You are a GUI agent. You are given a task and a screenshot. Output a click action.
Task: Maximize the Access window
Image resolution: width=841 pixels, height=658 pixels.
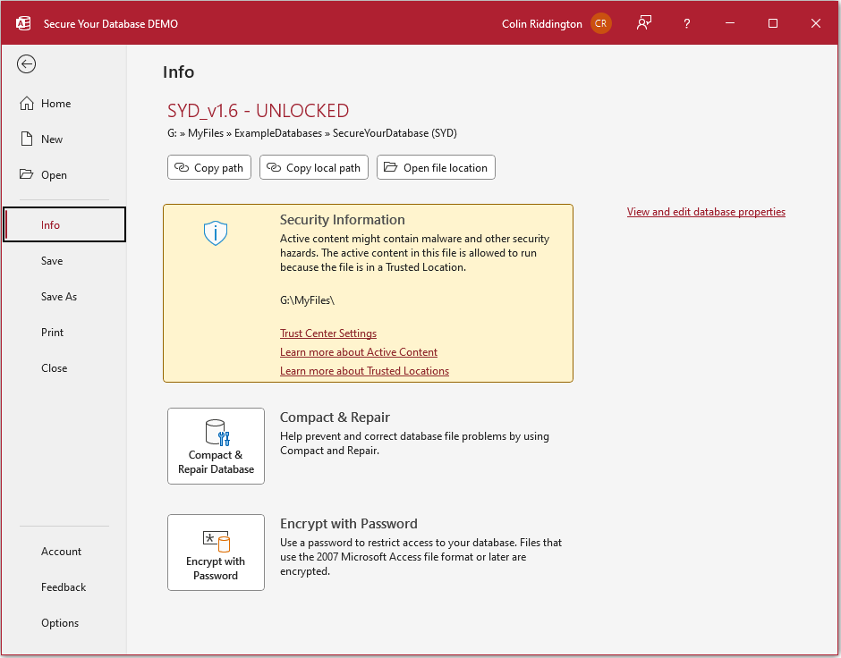click(x=773, y=23)
